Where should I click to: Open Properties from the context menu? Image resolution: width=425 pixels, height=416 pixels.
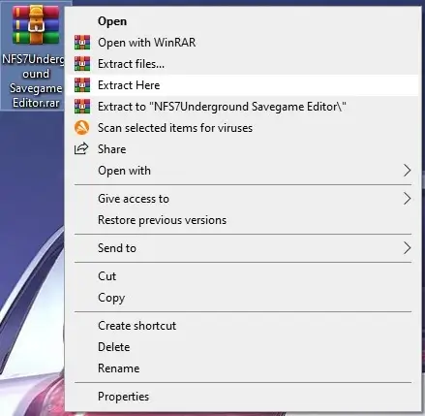242,397
